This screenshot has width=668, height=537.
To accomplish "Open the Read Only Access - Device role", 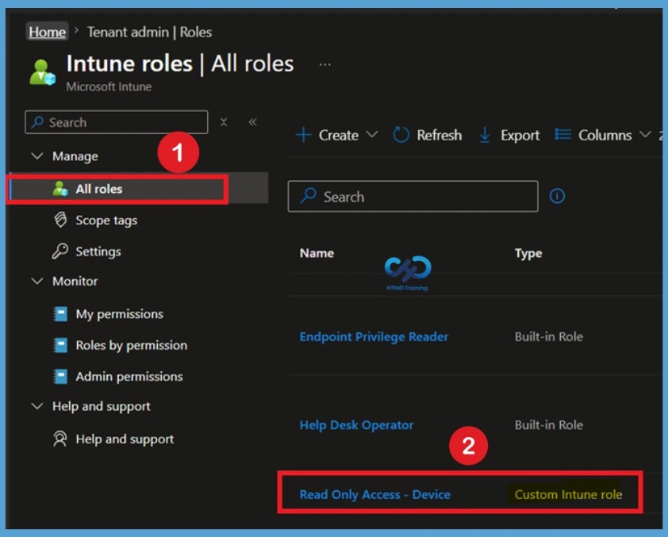I will [375, 494].
